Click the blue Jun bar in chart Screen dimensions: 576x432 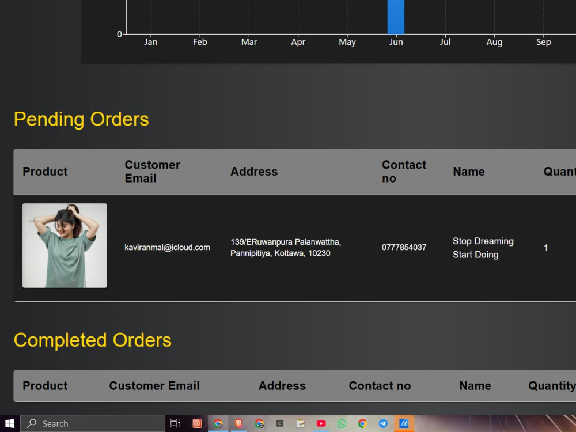point(396,17)
